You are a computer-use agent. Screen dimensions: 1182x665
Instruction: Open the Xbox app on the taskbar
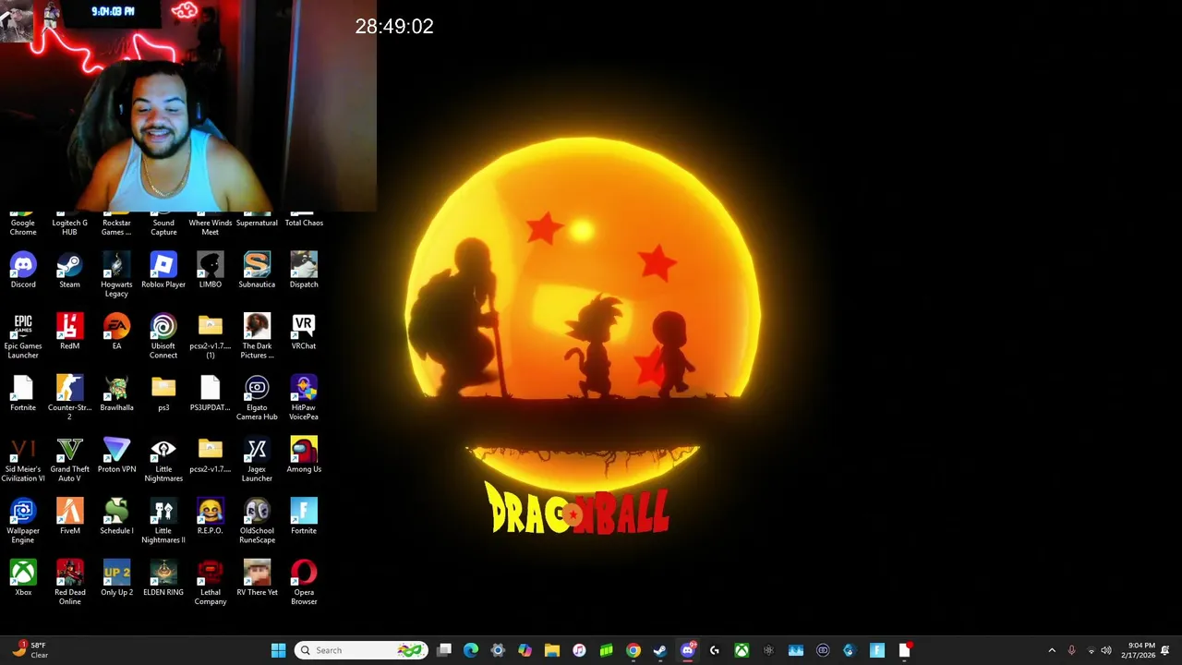point(742,650)
